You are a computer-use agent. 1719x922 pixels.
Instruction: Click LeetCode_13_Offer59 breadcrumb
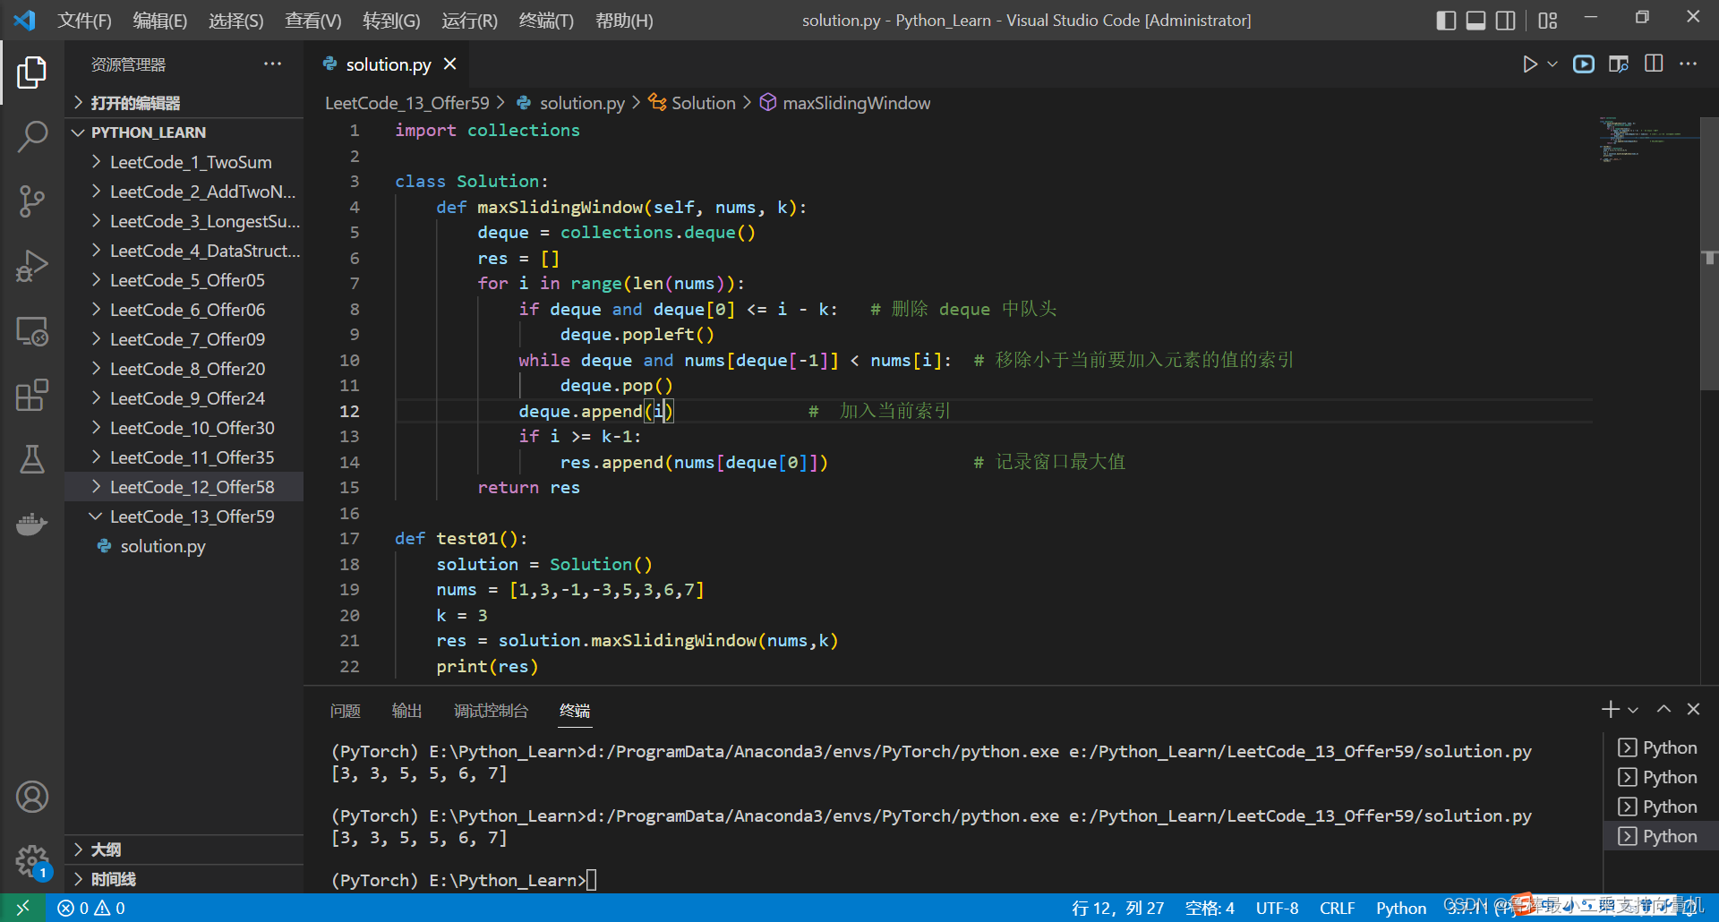(407, 103)
